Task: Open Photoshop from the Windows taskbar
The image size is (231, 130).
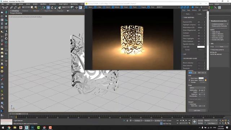Action: (x=32, y=127)
